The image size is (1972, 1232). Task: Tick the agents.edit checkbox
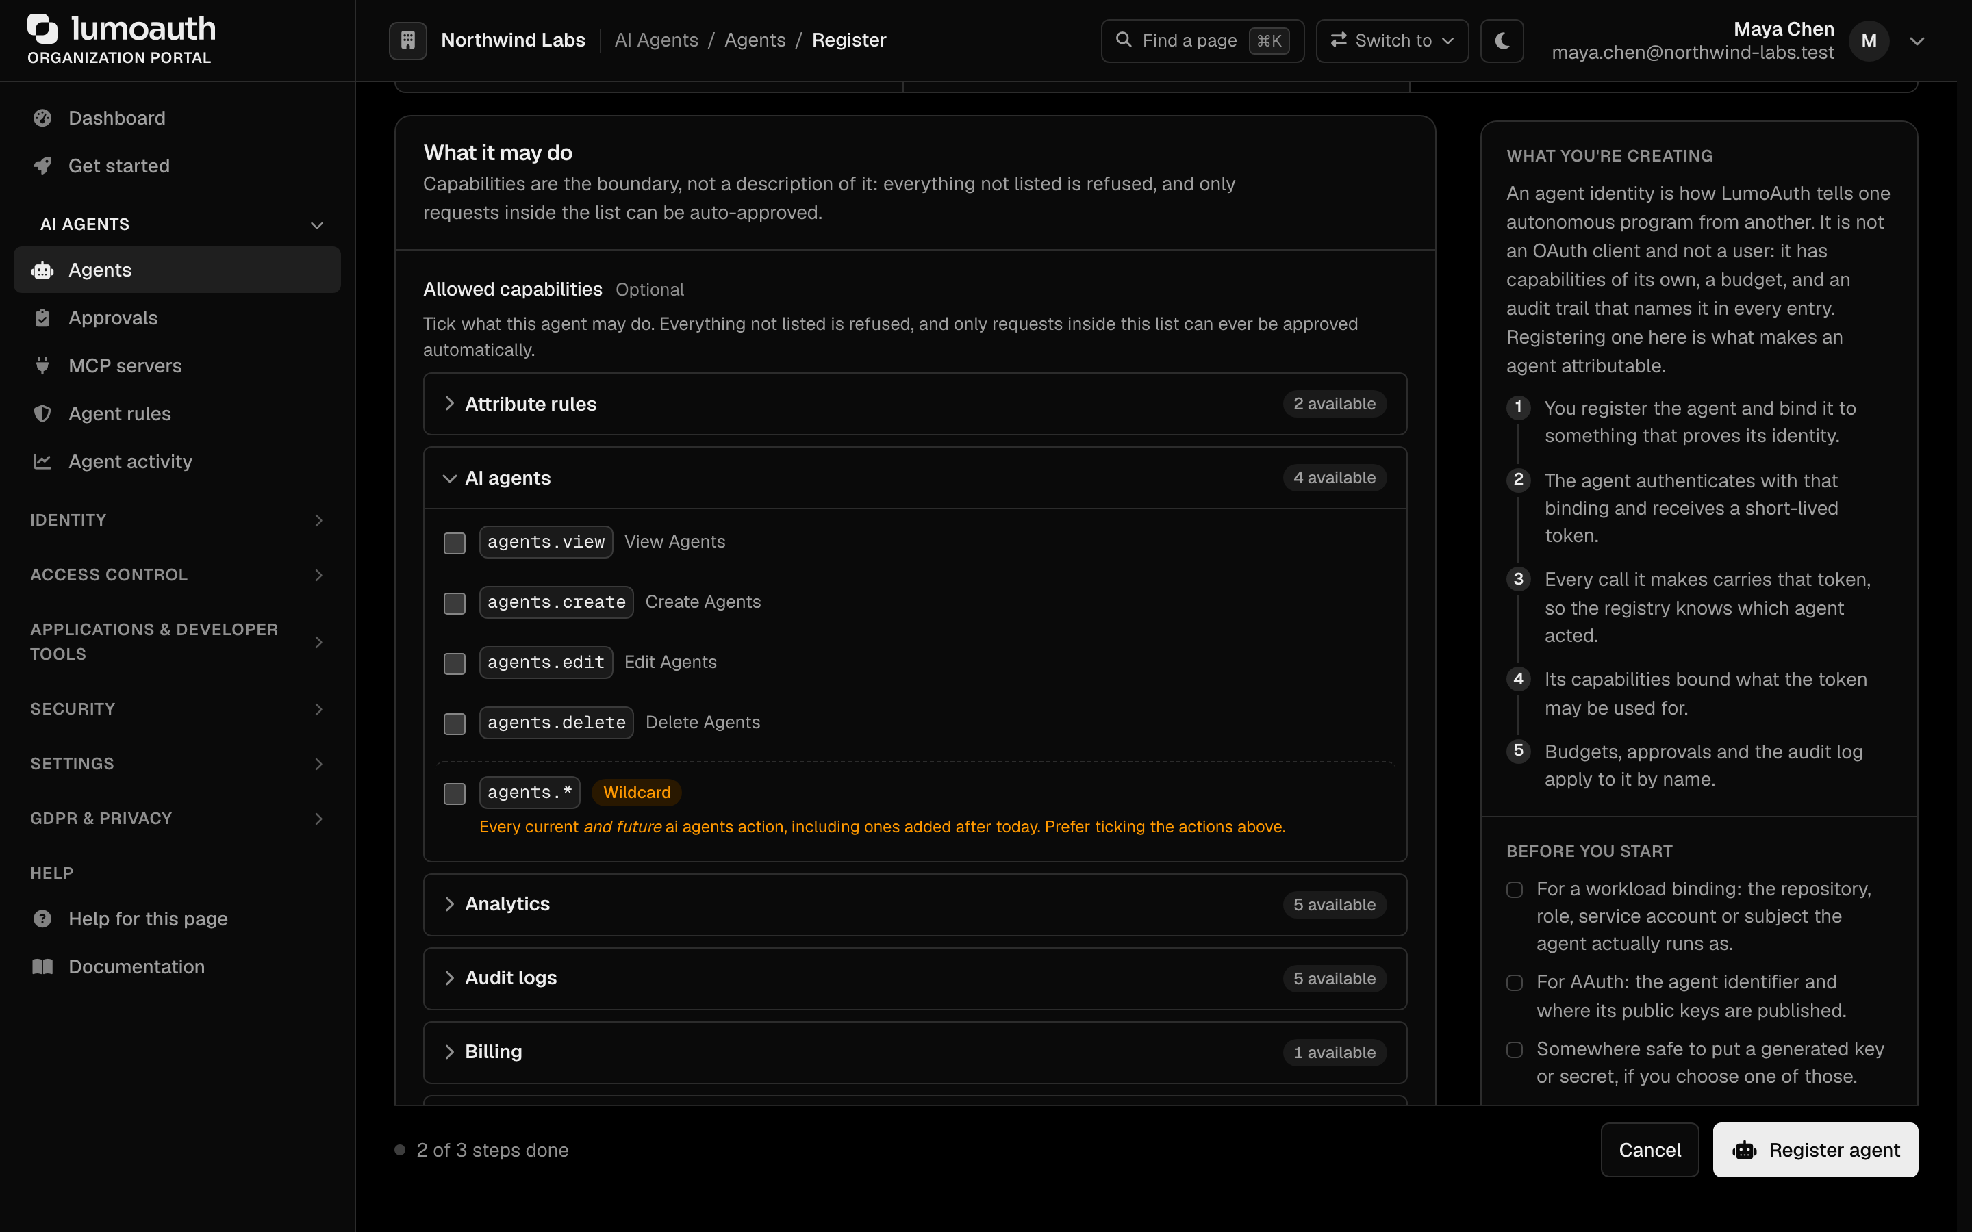pos(454,663)
